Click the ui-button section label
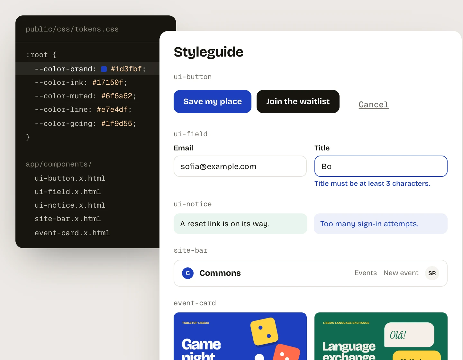463x360 pixels. [193, 77]
